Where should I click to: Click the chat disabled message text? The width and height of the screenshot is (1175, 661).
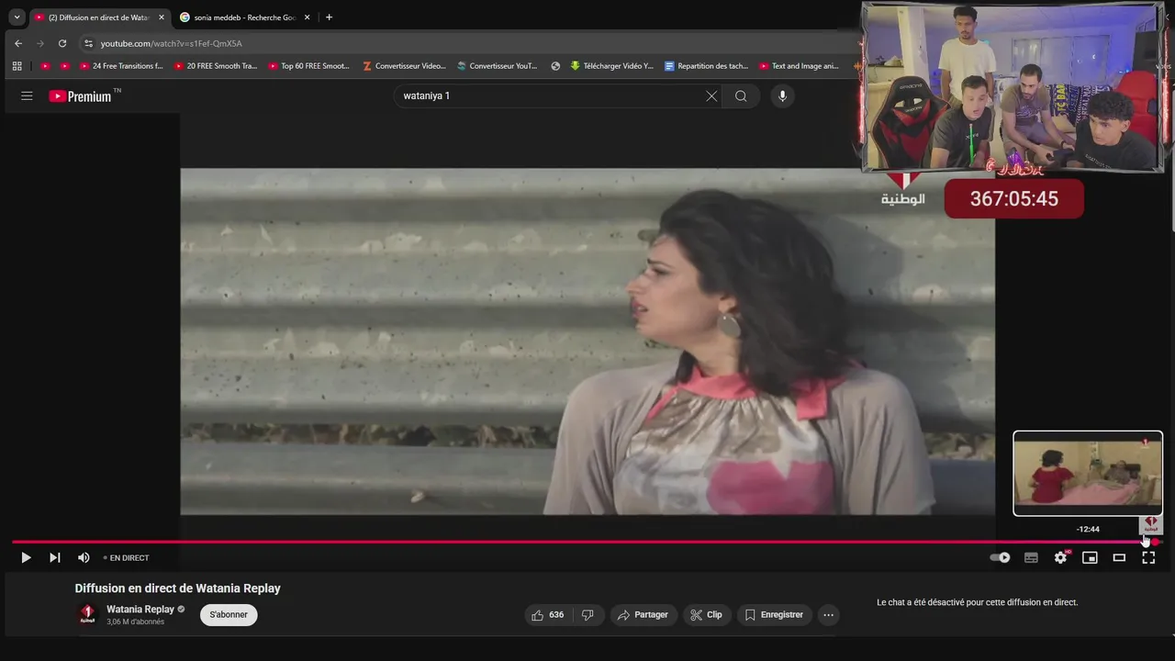tap(978, 602)
